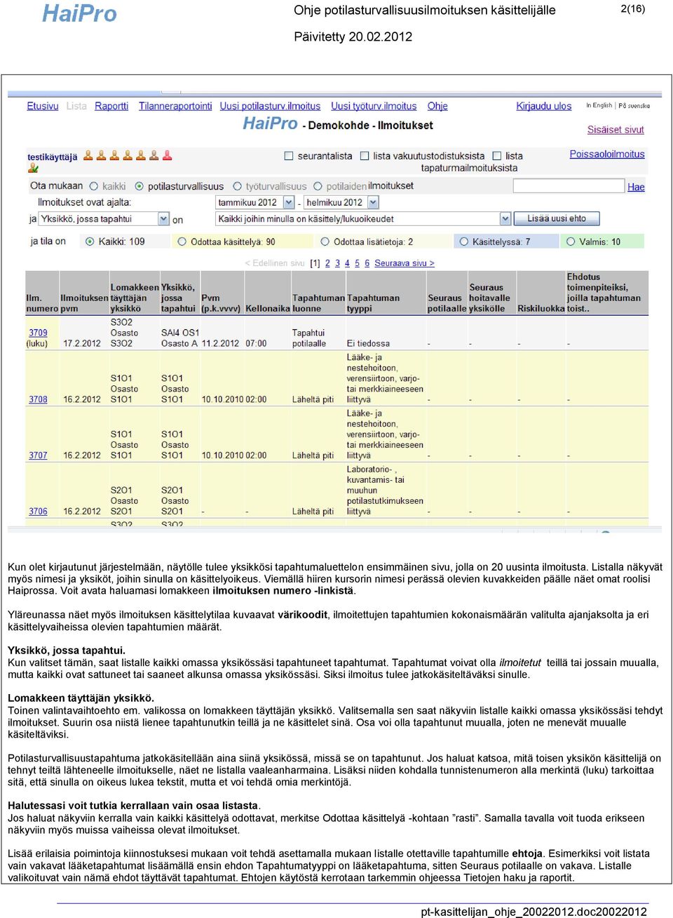Switch language with In English link
673x918 pixels.
[x=599, y=105]
